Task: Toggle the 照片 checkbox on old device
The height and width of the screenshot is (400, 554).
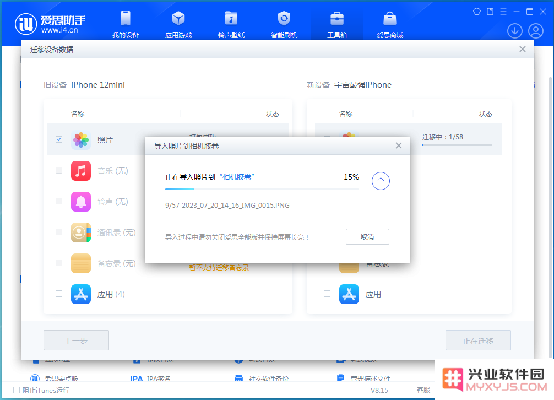Action: (x=59, y=139)
